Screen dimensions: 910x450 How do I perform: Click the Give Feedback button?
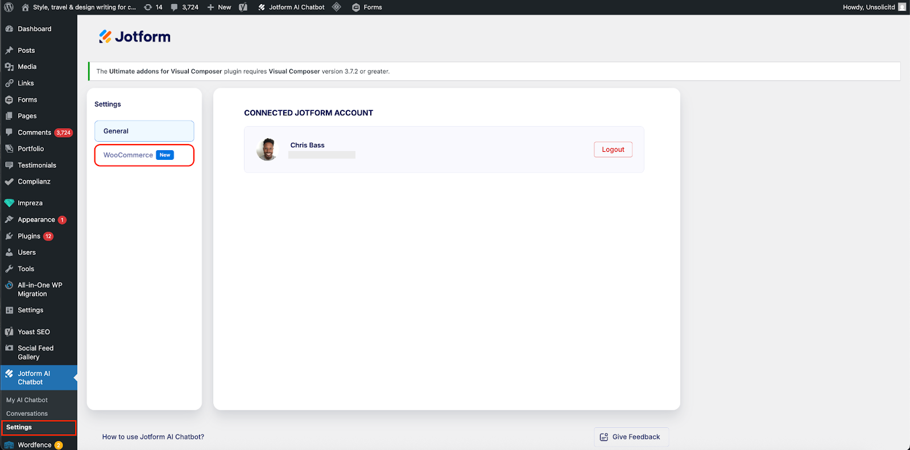[x=631, y=437]
